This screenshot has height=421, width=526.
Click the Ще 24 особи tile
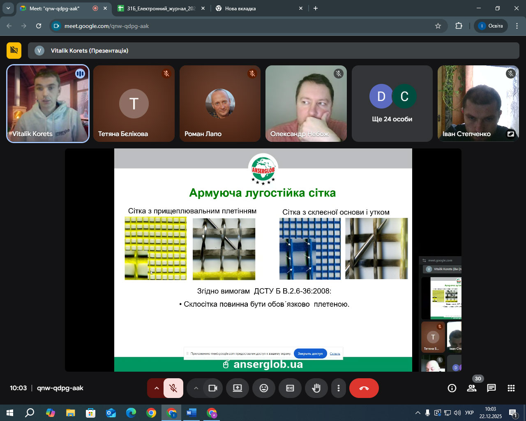[392, 104]
